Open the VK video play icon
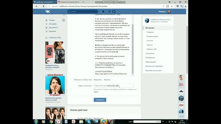This screenshot has width=221, height=124. coord(114,11)
